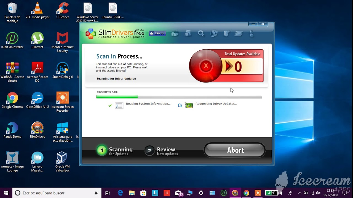Select SlimDrivers desktop shortcut
Screen dimensions: 353x198
(37, 130)
